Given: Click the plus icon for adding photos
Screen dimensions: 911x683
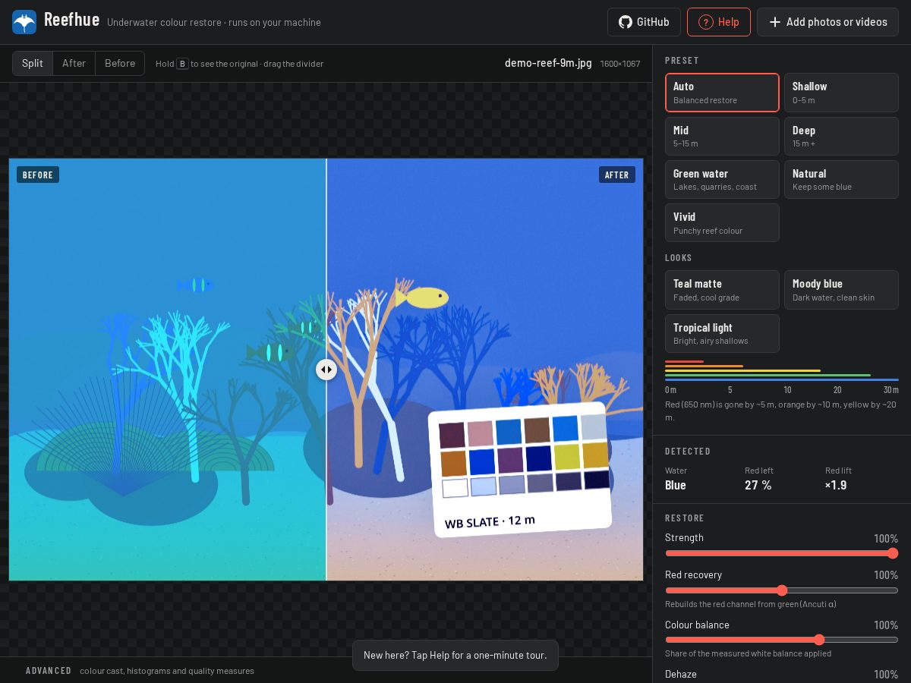Looking at the screenshot, I should (775, 22).
